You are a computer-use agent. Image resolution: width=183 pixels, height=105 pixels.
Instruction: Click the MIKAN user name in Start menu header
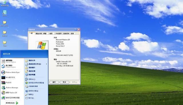pyautogui.click(x=7, y=54)
